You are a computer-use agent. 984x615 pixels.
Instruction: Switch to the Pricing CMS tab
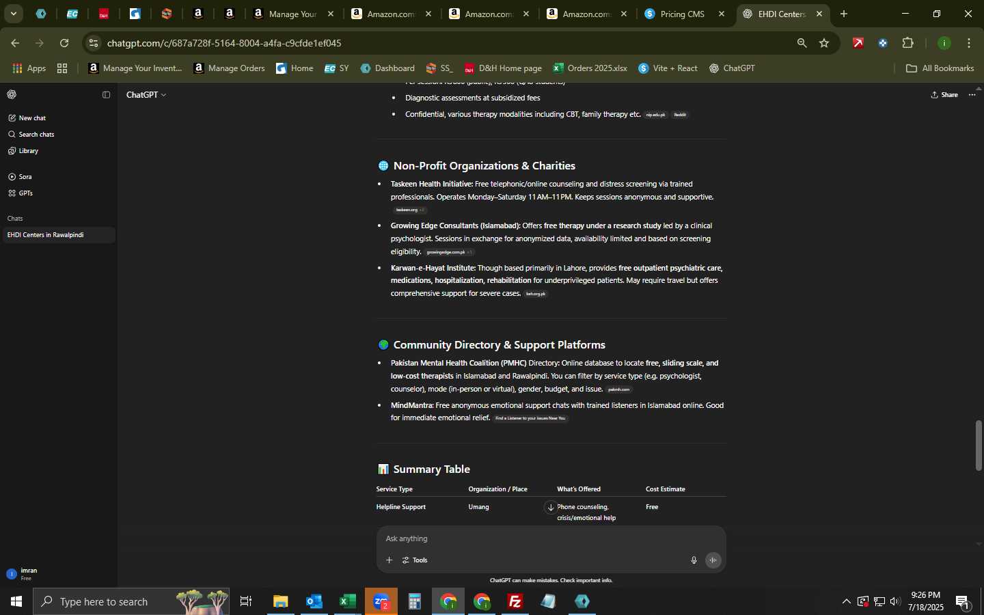click(685, 14)
